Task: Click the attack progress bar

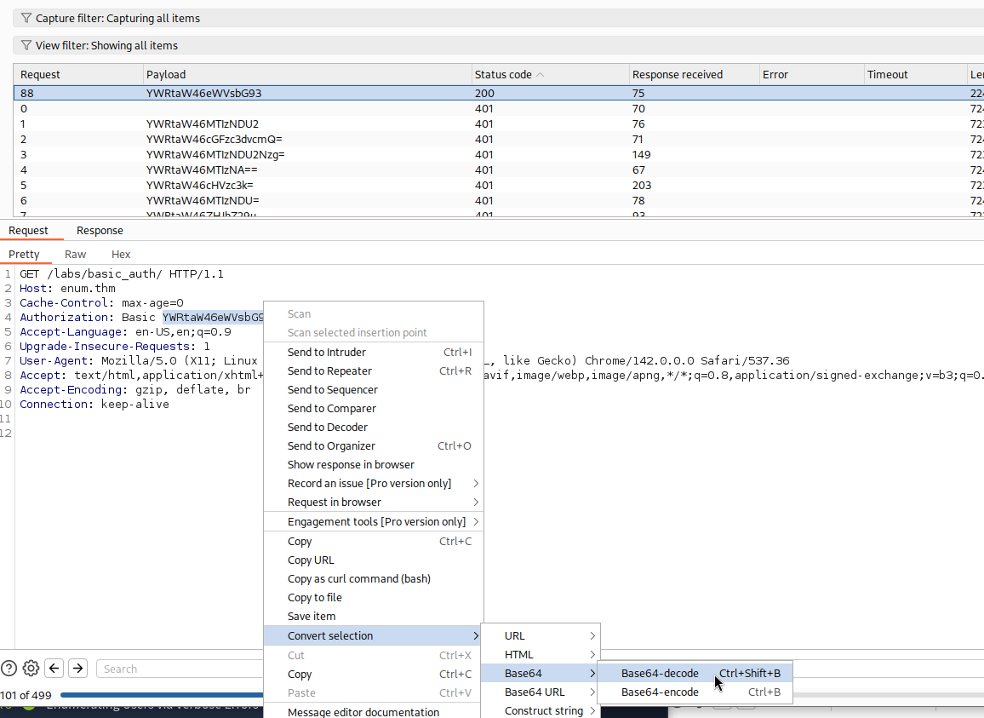Action: 162,695
